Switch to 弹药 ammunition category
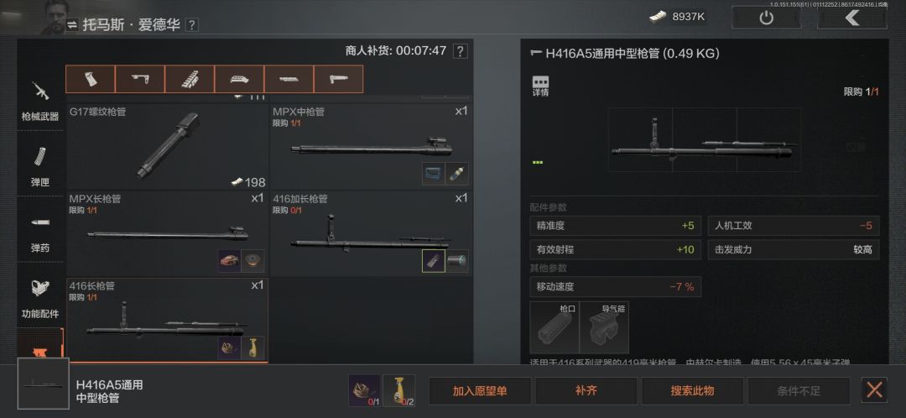This screenshot has height=418, width=906. coord(40,231)
